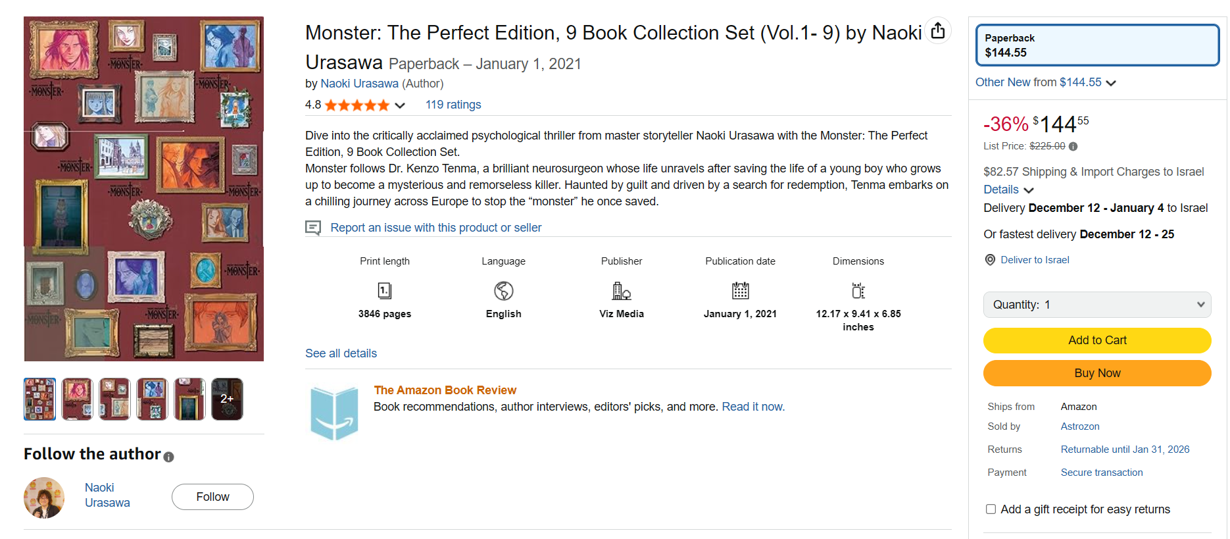
Task: Click the See all details link
Action: tap(341, 353)
